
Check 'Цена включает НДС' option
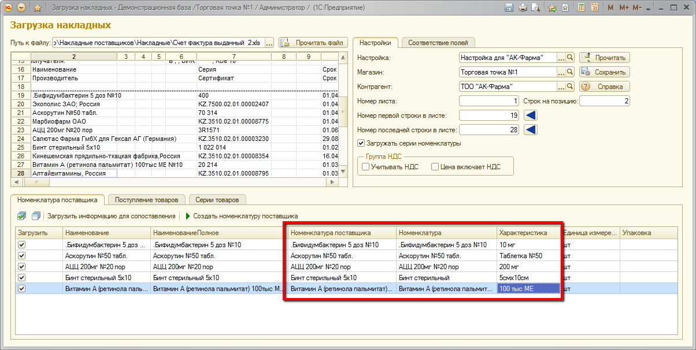[x=435, y=167]
